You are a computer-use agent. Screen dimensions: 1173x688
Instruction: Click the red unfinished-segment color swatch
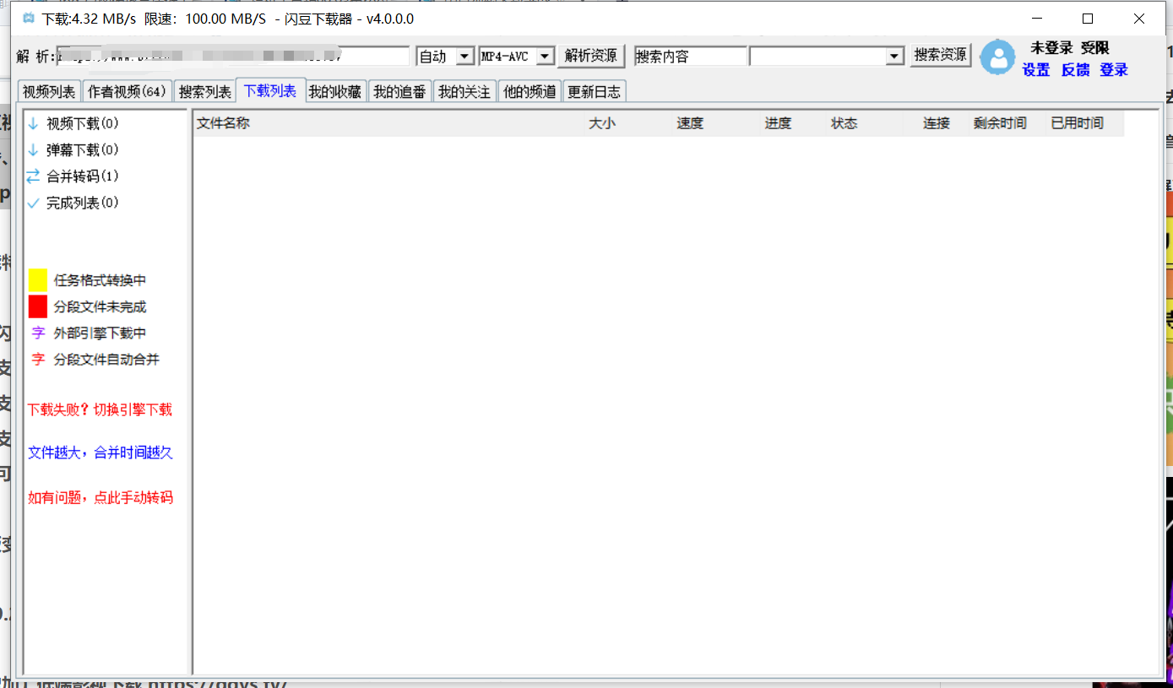click(38, 306)
